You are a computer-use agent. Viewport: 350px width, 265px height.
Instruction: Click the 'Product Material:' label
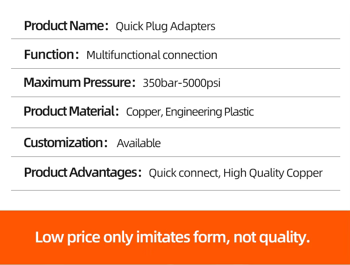(x=71, y=112)
